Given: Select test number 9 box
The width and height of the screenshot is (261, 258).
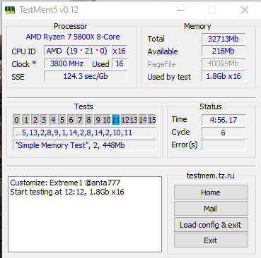Looking at the screenshot, I should pyautogui.click(x=98, y=120).
